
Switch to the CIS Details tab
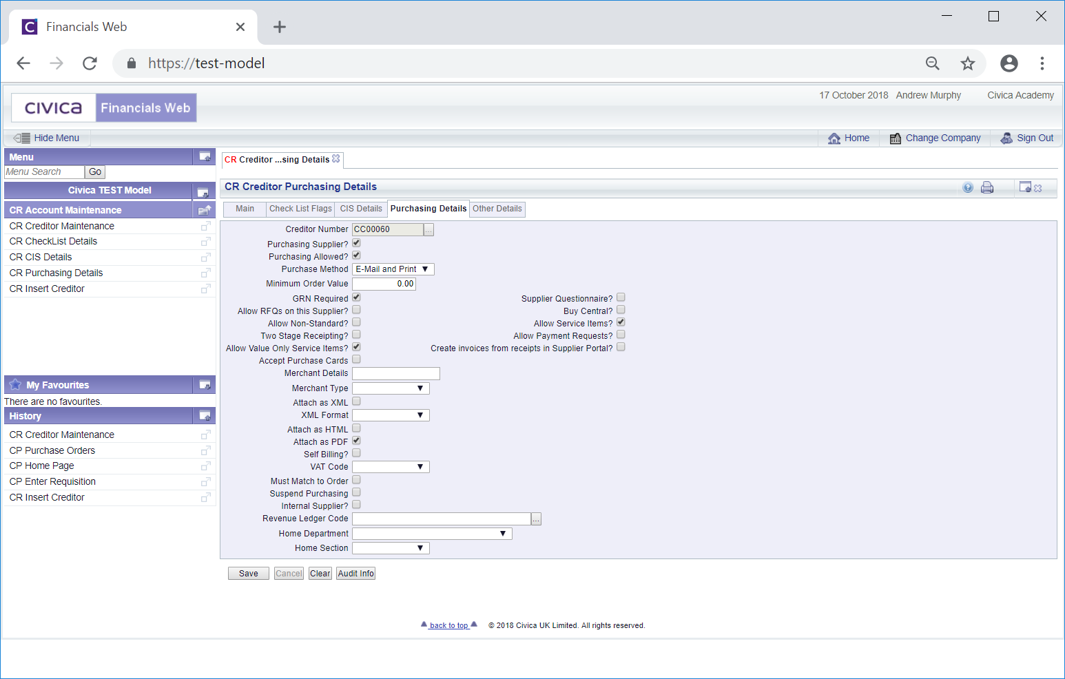361,209
